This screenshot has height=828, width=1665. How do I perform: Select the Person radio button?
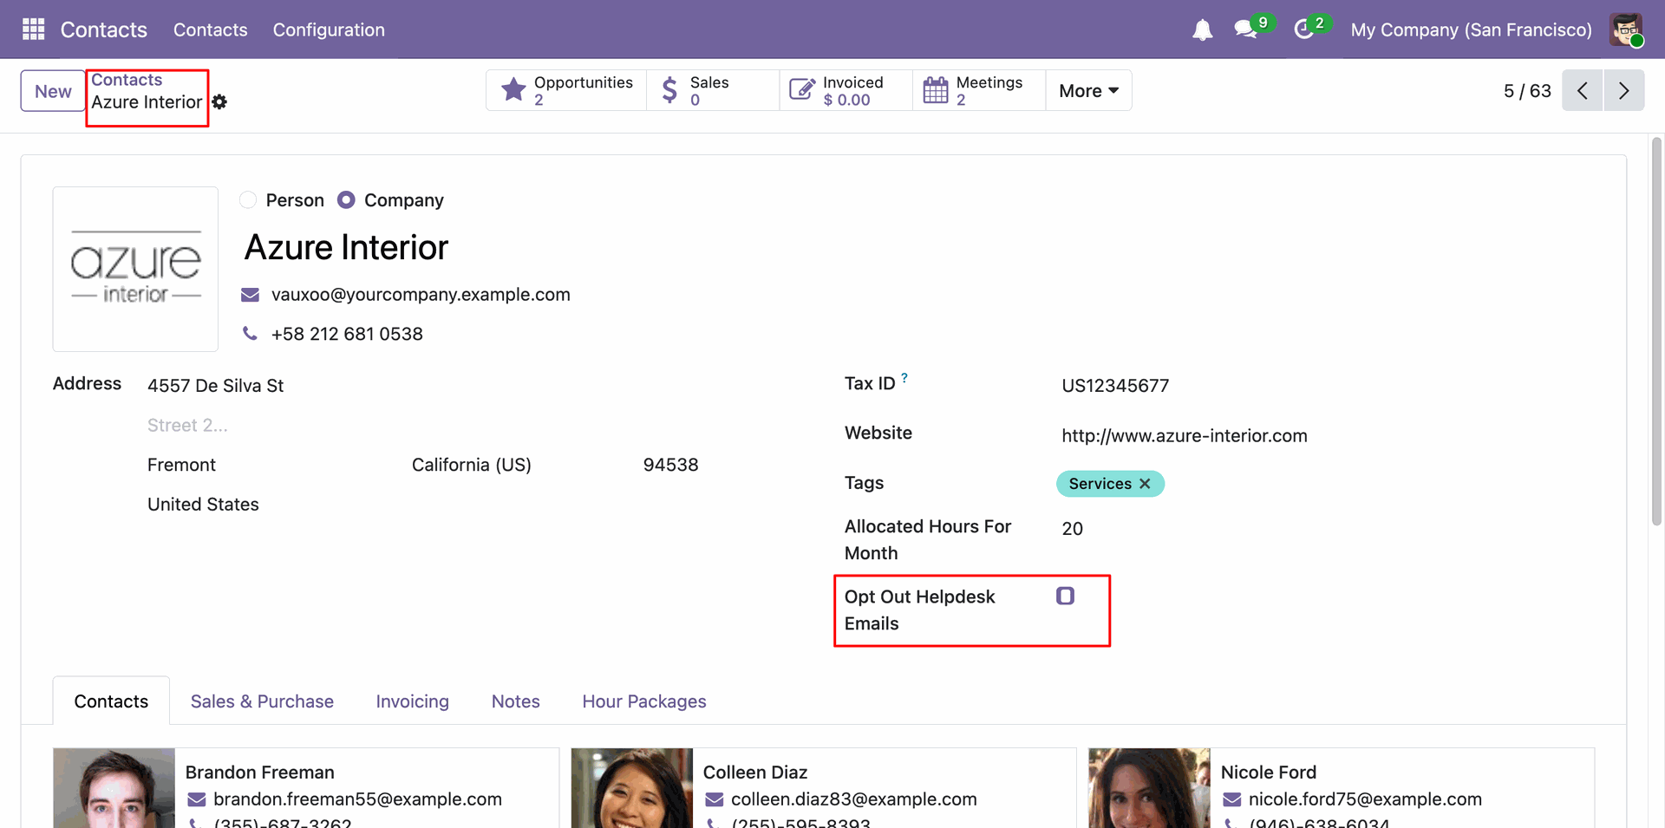248,200
